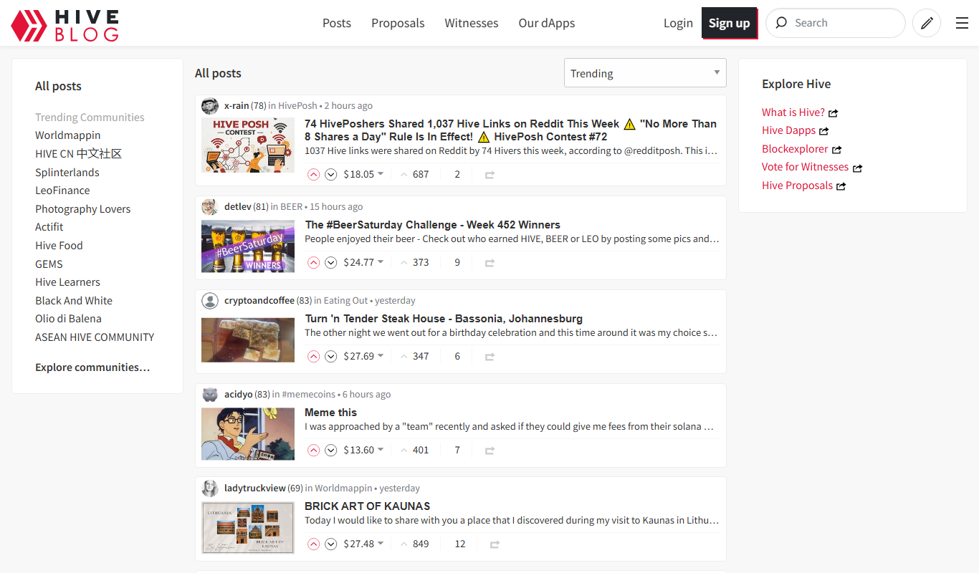
Task: Click the HivePosh community tag on x-rain's post
Action: (x=297, y=105)
